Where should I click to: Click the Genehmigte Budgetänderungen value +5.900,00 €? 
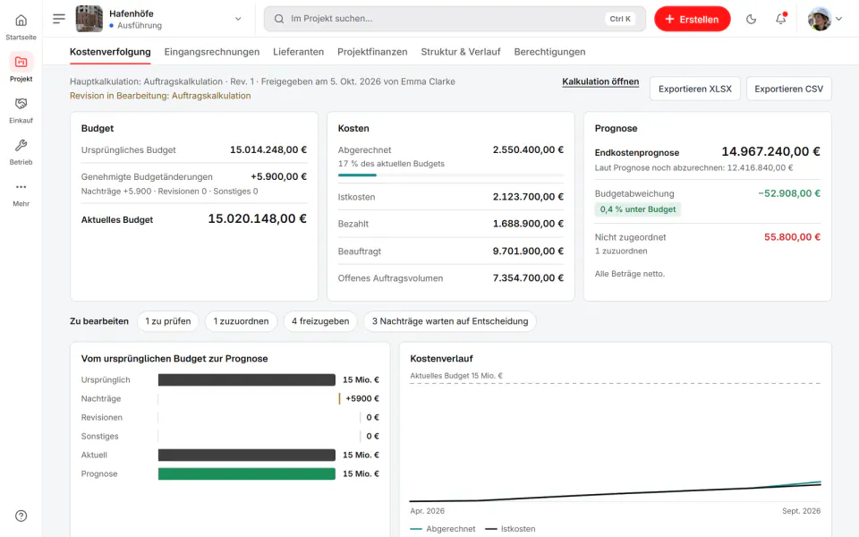278,176
